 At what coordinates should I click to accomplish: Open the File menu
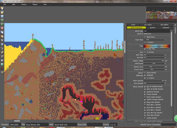pyautogui.click(x=5, y=4)
